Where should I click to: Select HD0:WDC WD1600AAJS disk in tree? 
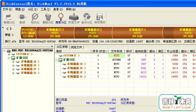pos(32,51)
